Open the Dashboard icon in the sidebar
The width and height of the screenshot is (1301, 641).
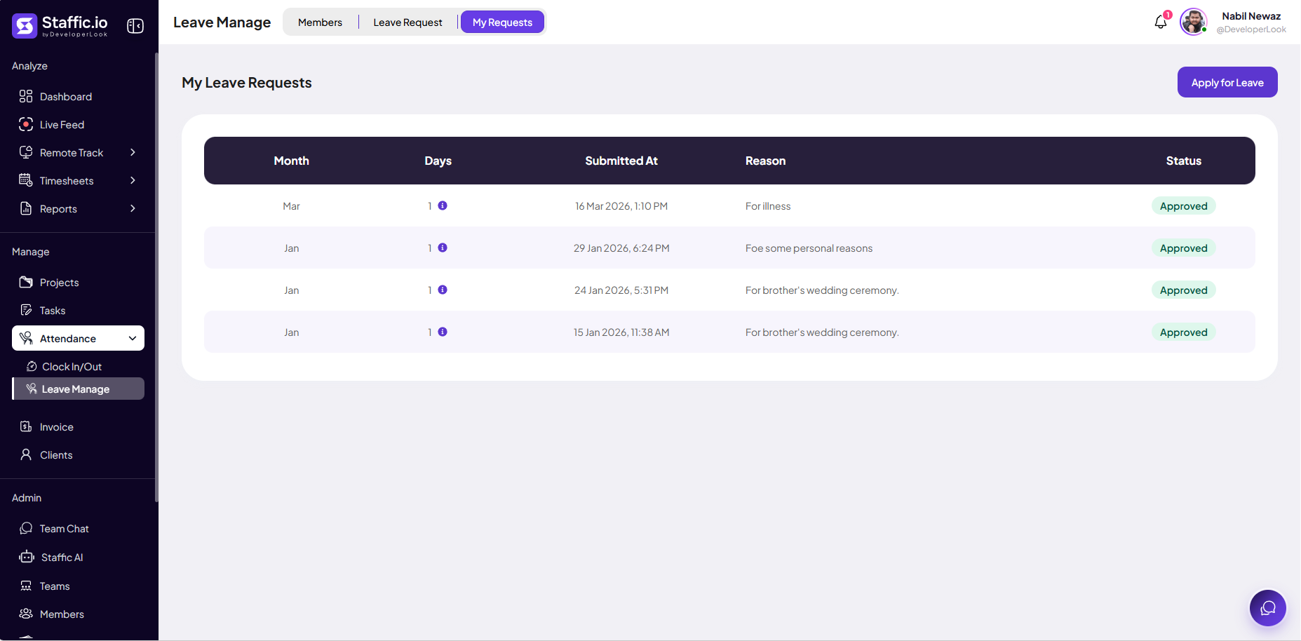[x=26, y=96]
